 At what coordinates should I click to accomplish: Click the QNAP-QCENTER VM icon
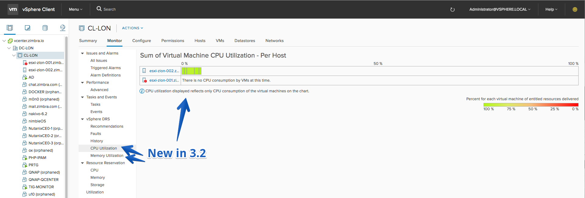click(x=25, y=180)
